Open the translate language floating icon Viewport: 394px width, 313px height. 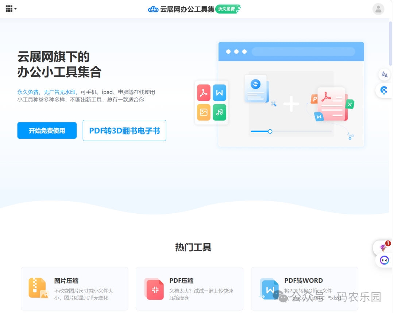pyautogui.click(x=384, y=75)
